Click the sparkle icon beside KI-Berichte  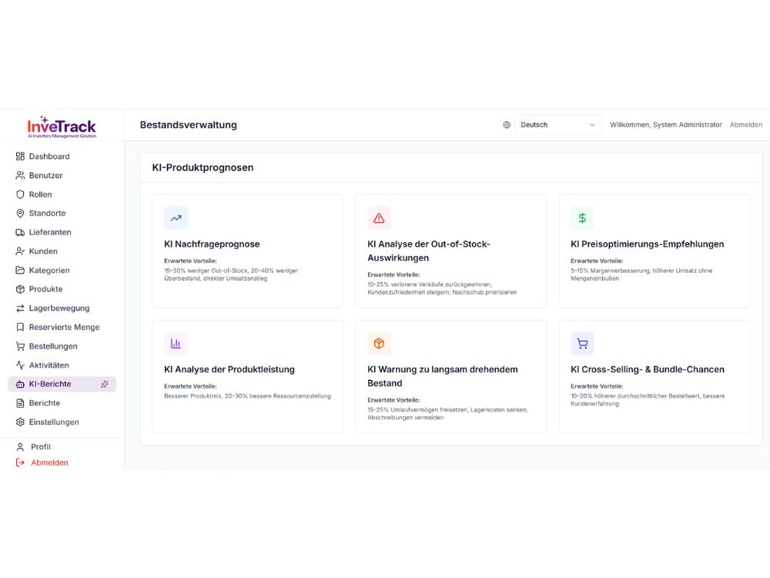(105, 385)
